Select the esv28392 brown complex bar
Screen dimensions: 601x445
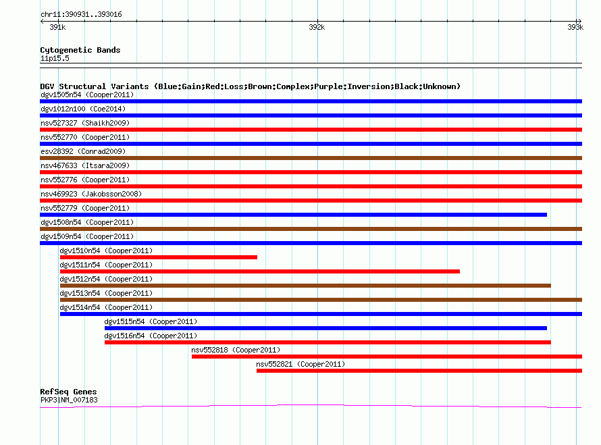tap(311, 158)
